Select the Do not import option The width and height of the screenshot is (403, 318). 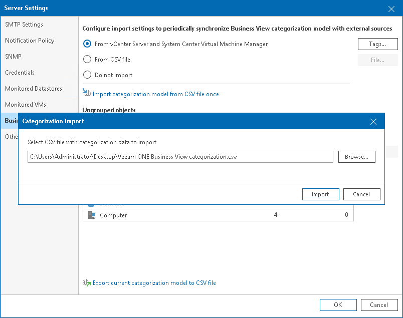coord(87,75)
